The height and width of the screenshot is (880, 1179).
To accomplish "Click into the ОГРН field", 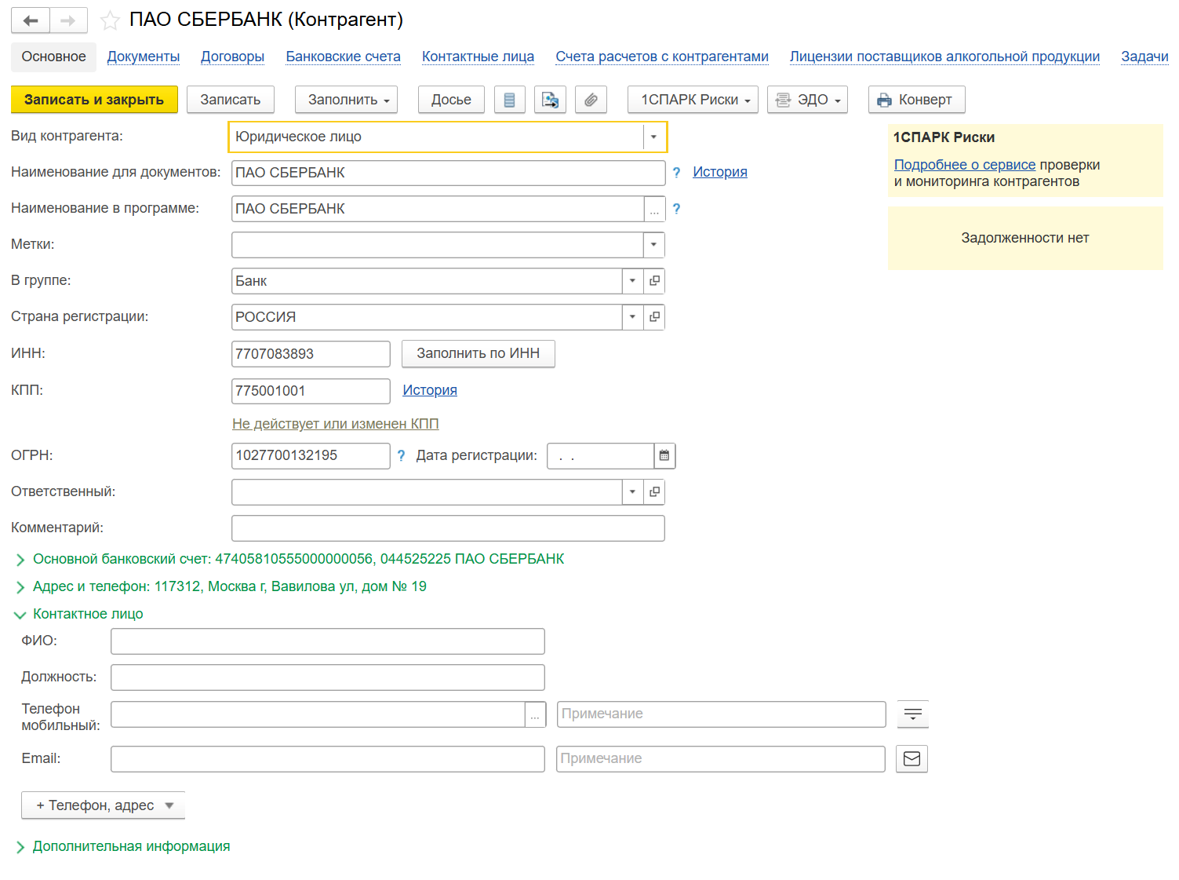I will (x=311, y=456).
